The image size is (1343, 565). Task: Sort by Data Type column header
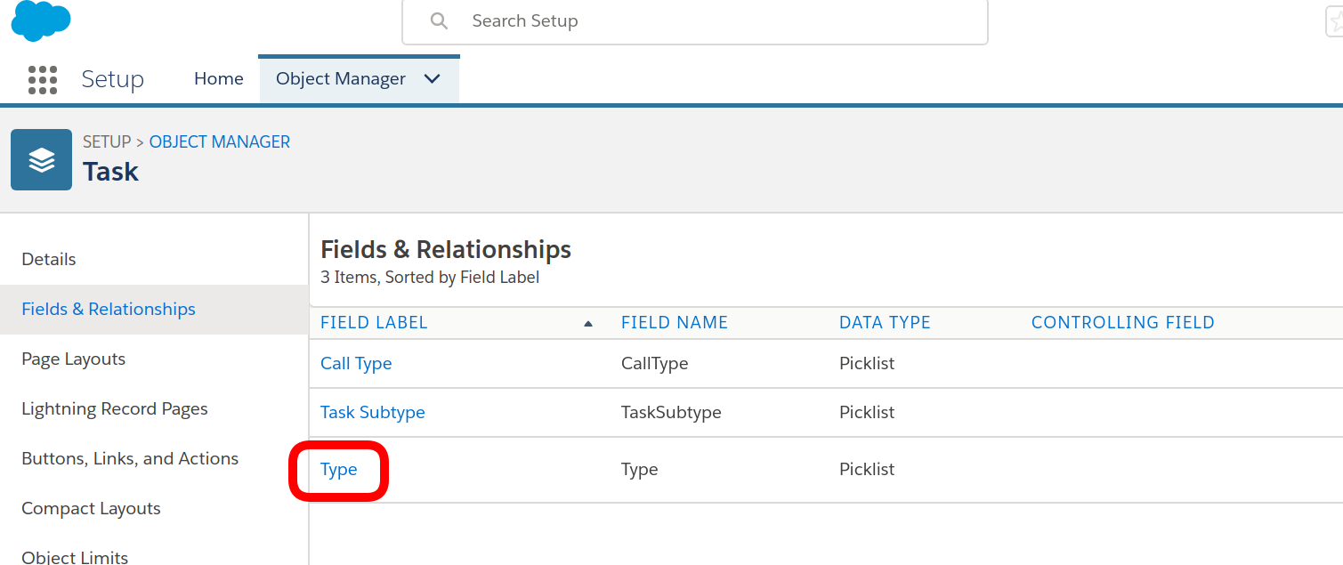click(884, 323)
